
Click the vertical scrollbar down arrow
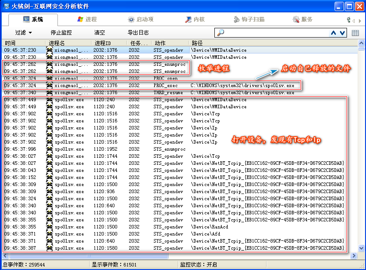(x=361, y=248)
